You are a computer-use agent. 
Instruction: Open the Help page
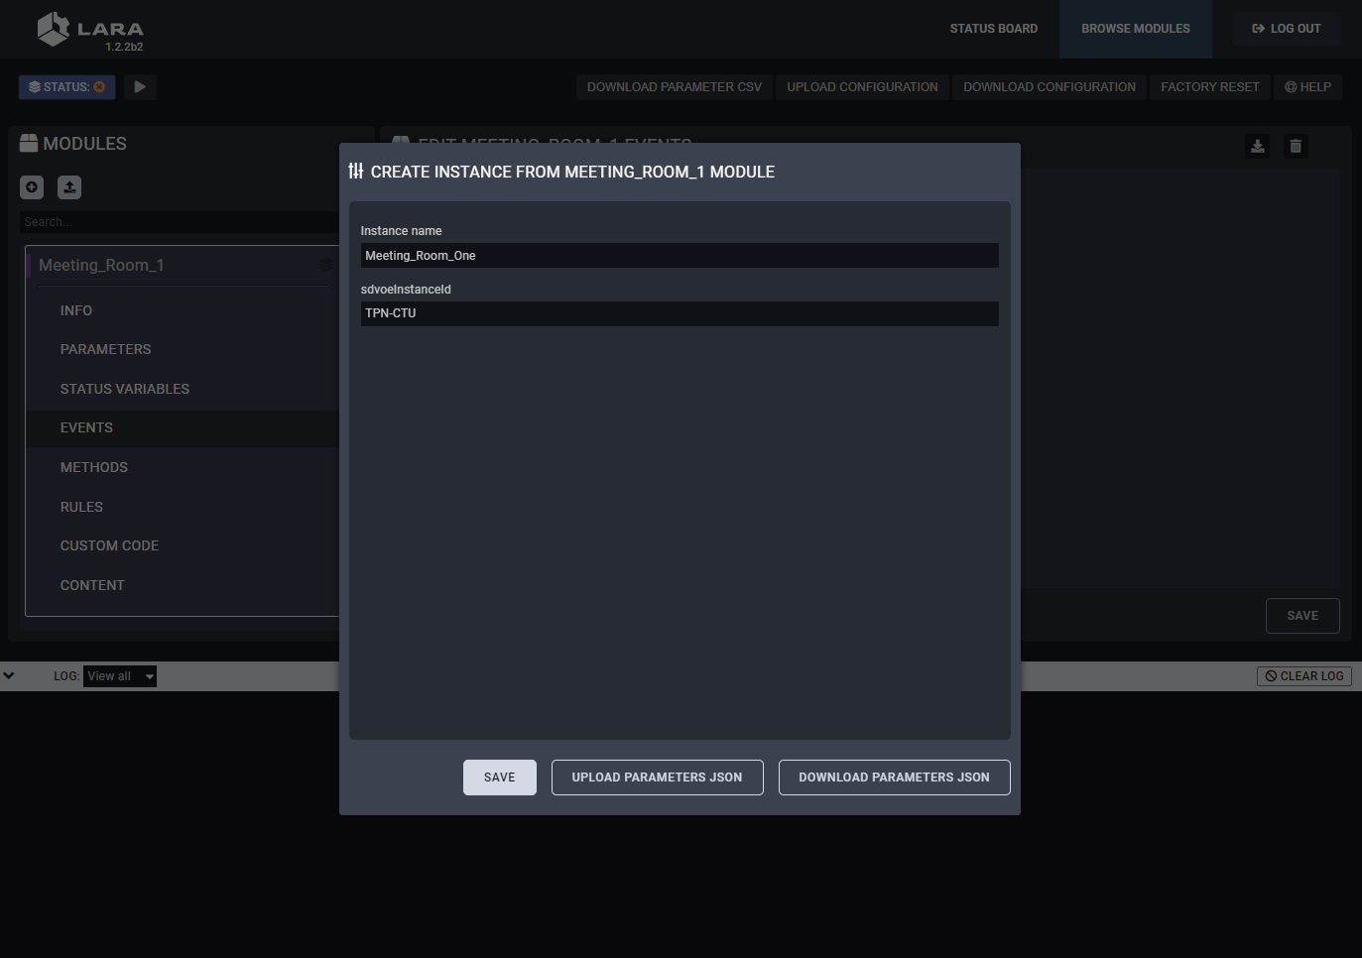point(1307,87)
